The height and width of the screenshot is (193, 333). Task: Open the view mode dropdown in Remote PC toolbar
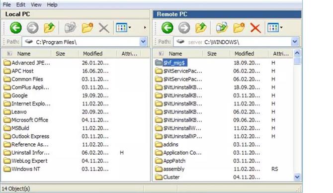pos(275,28)
